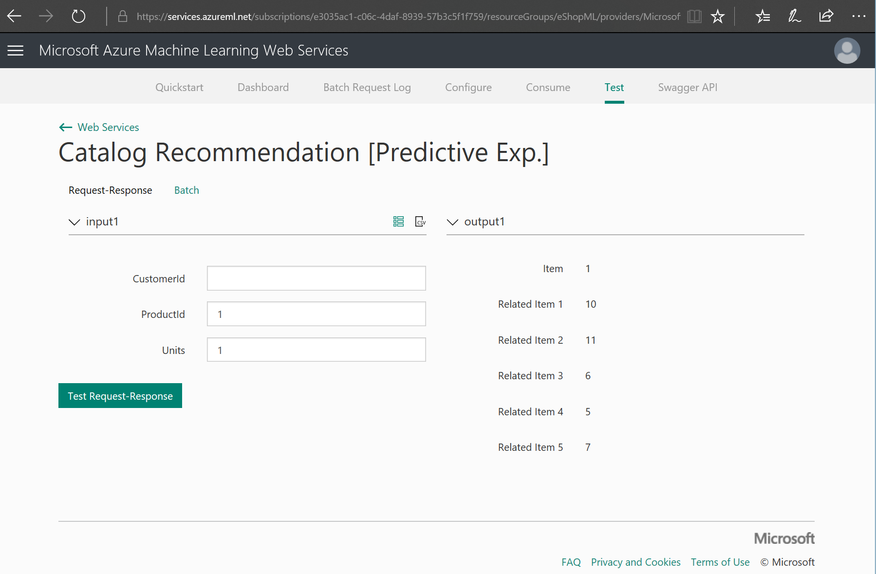Screen dimensions: 876x574
Task: Select the Test tab
Action: click(x=614, y=88)
